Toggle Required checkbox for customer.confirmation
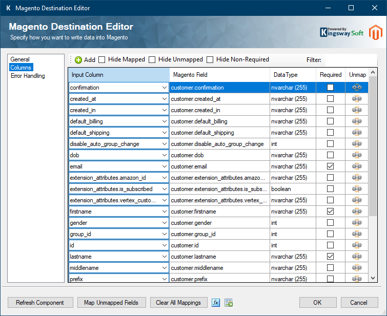Viewport: 387px width, 316px height. coord(330,88)
